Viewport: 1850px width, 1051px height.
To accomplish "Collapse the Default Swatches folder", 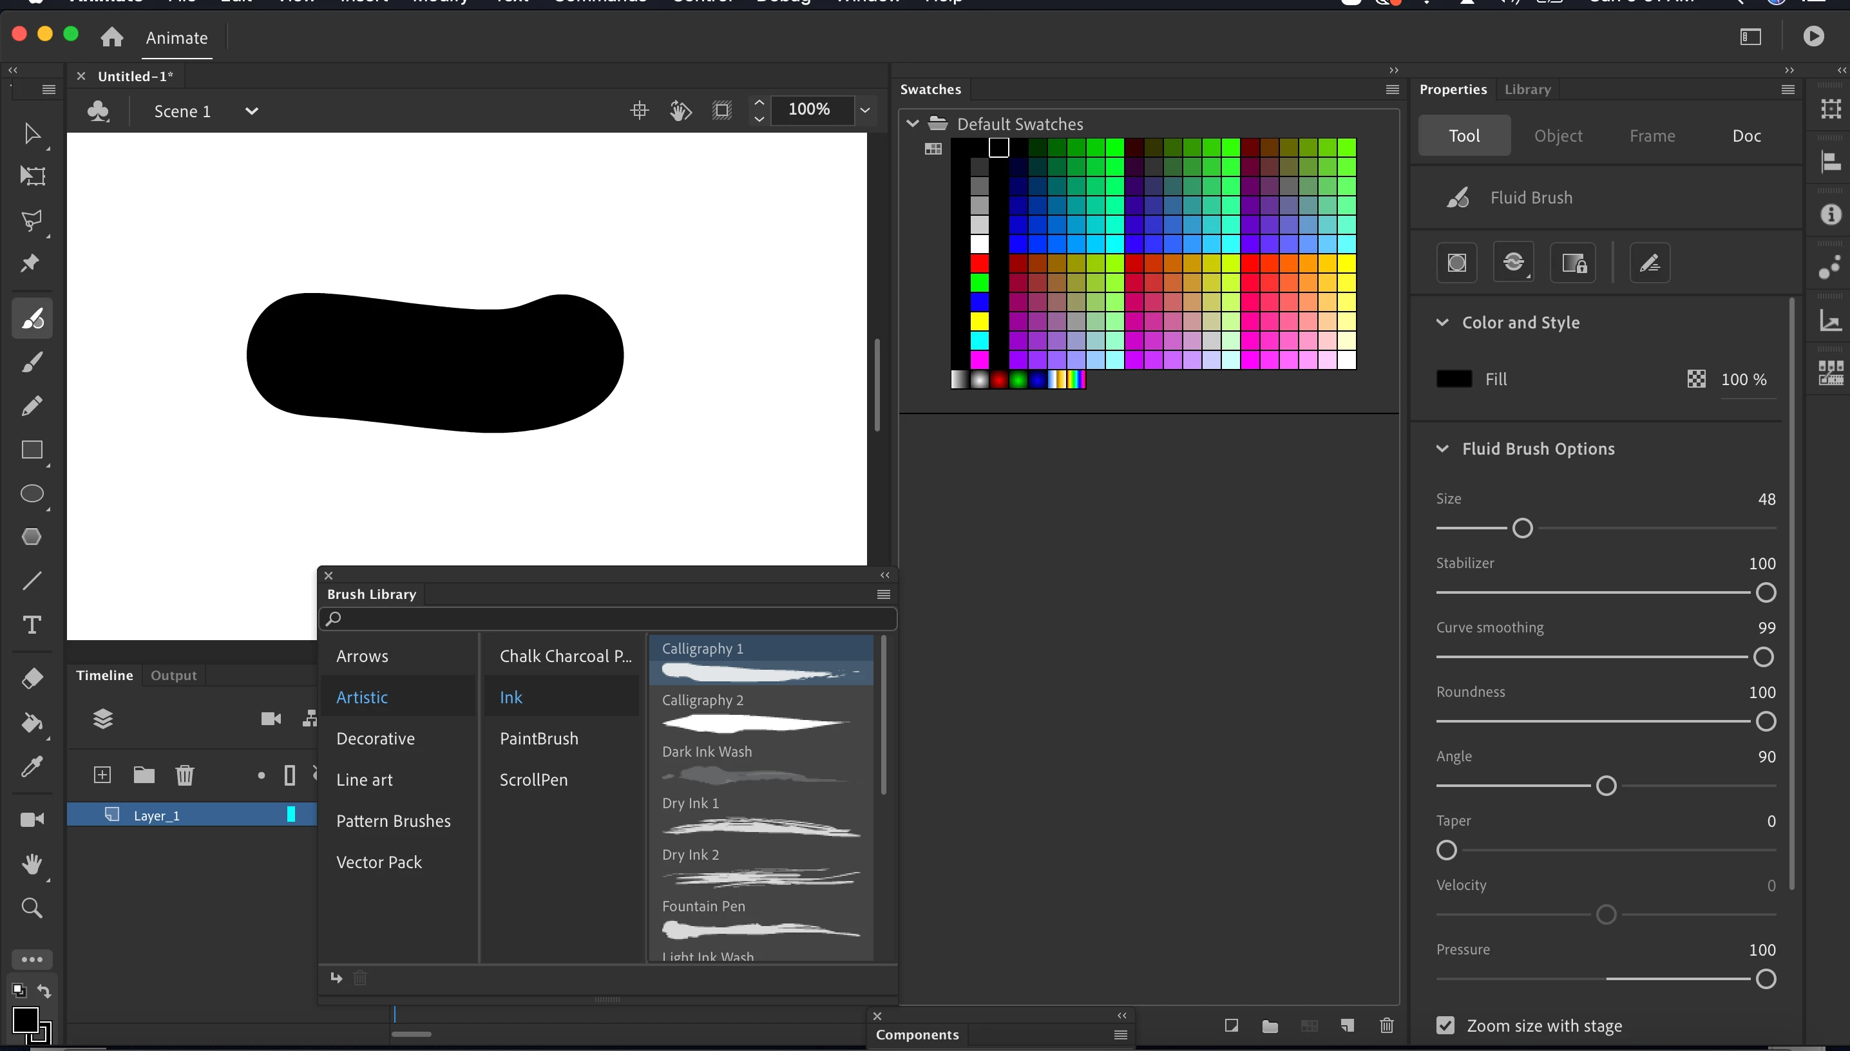I will tap(912, 124).
